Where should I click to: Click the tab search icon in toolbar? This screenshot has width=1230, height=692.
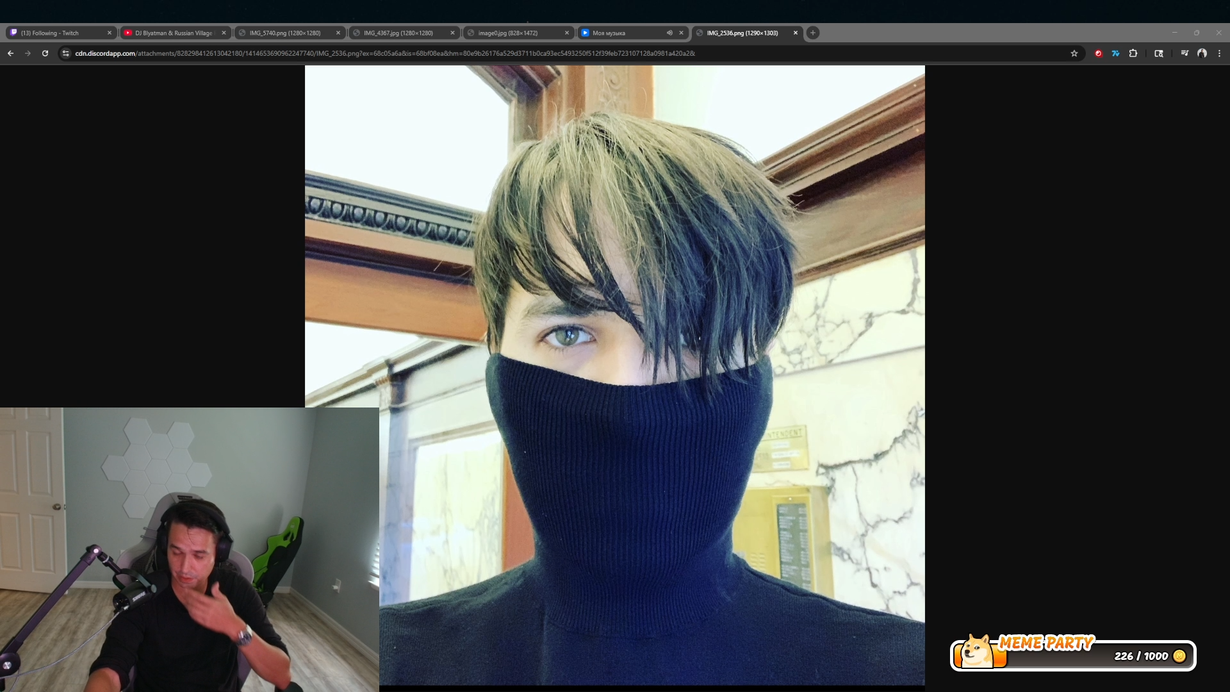click(1158, 53)
